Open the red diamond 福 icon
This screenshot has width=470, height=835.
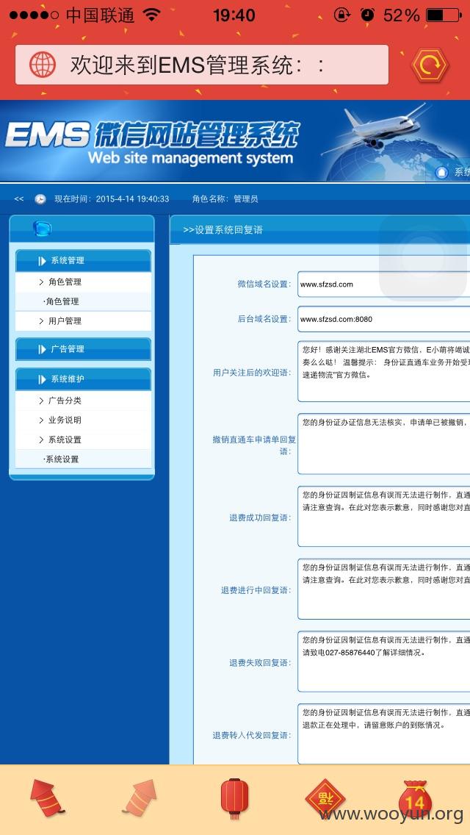[325, 799]
